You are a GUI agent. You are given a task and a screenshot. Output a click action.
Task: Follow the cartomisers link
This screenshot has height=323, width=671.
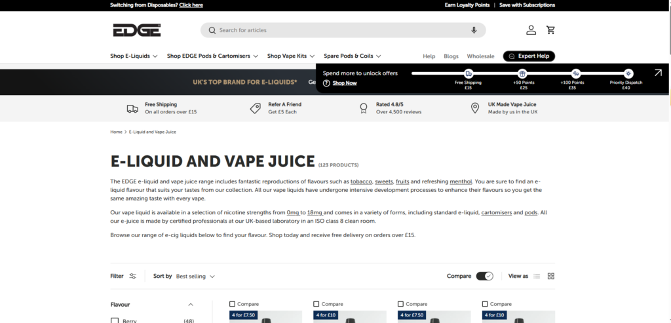pos(497,212)
